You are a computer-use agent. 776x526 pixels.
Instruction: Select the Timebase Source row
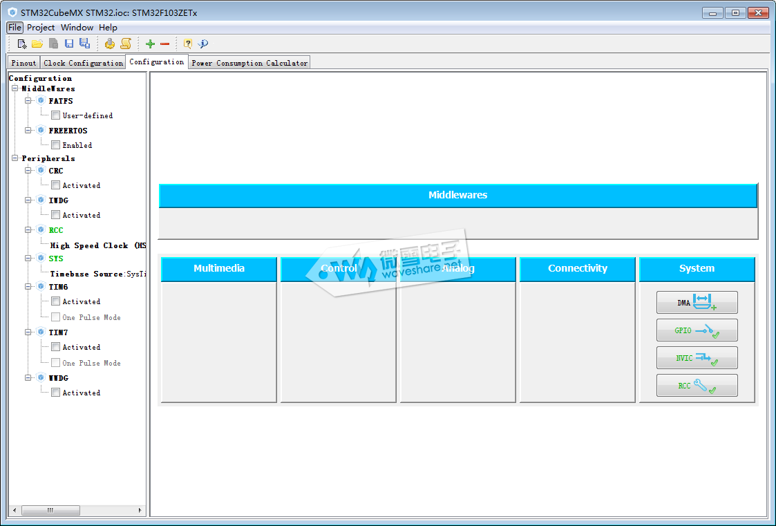click(x=98, y=274)
